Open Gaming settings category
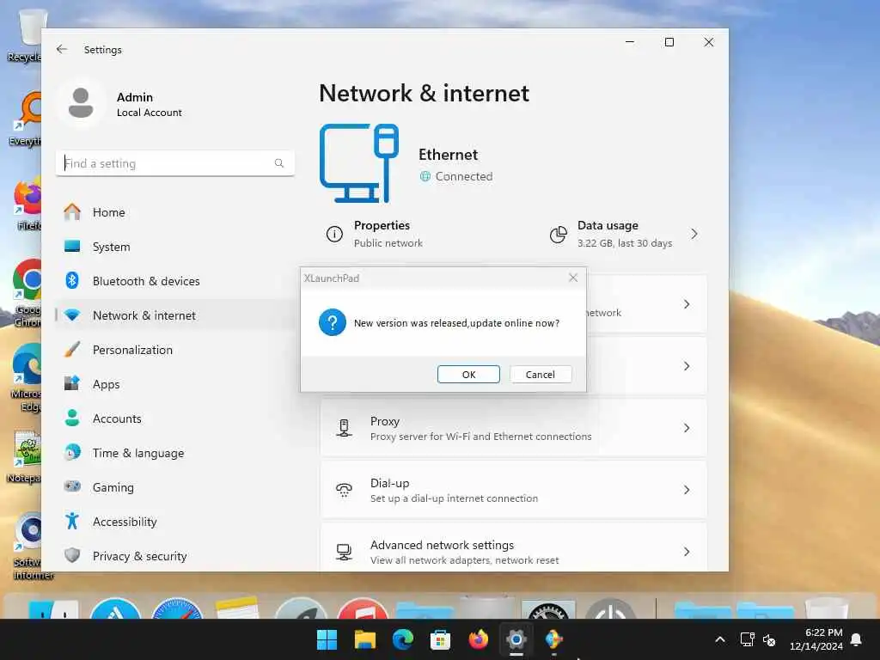The image size is (880, 660). [x=175, y=487]
